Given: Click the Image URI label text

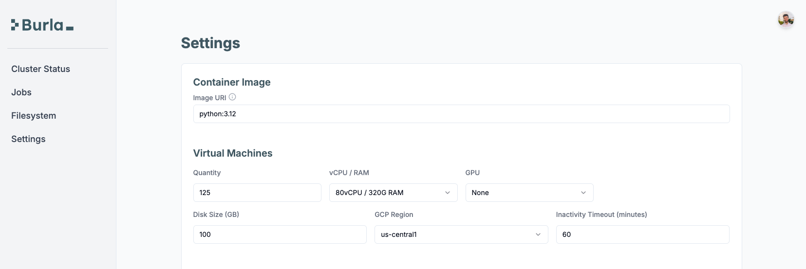Looking at the screenshot, I should 209,98.
